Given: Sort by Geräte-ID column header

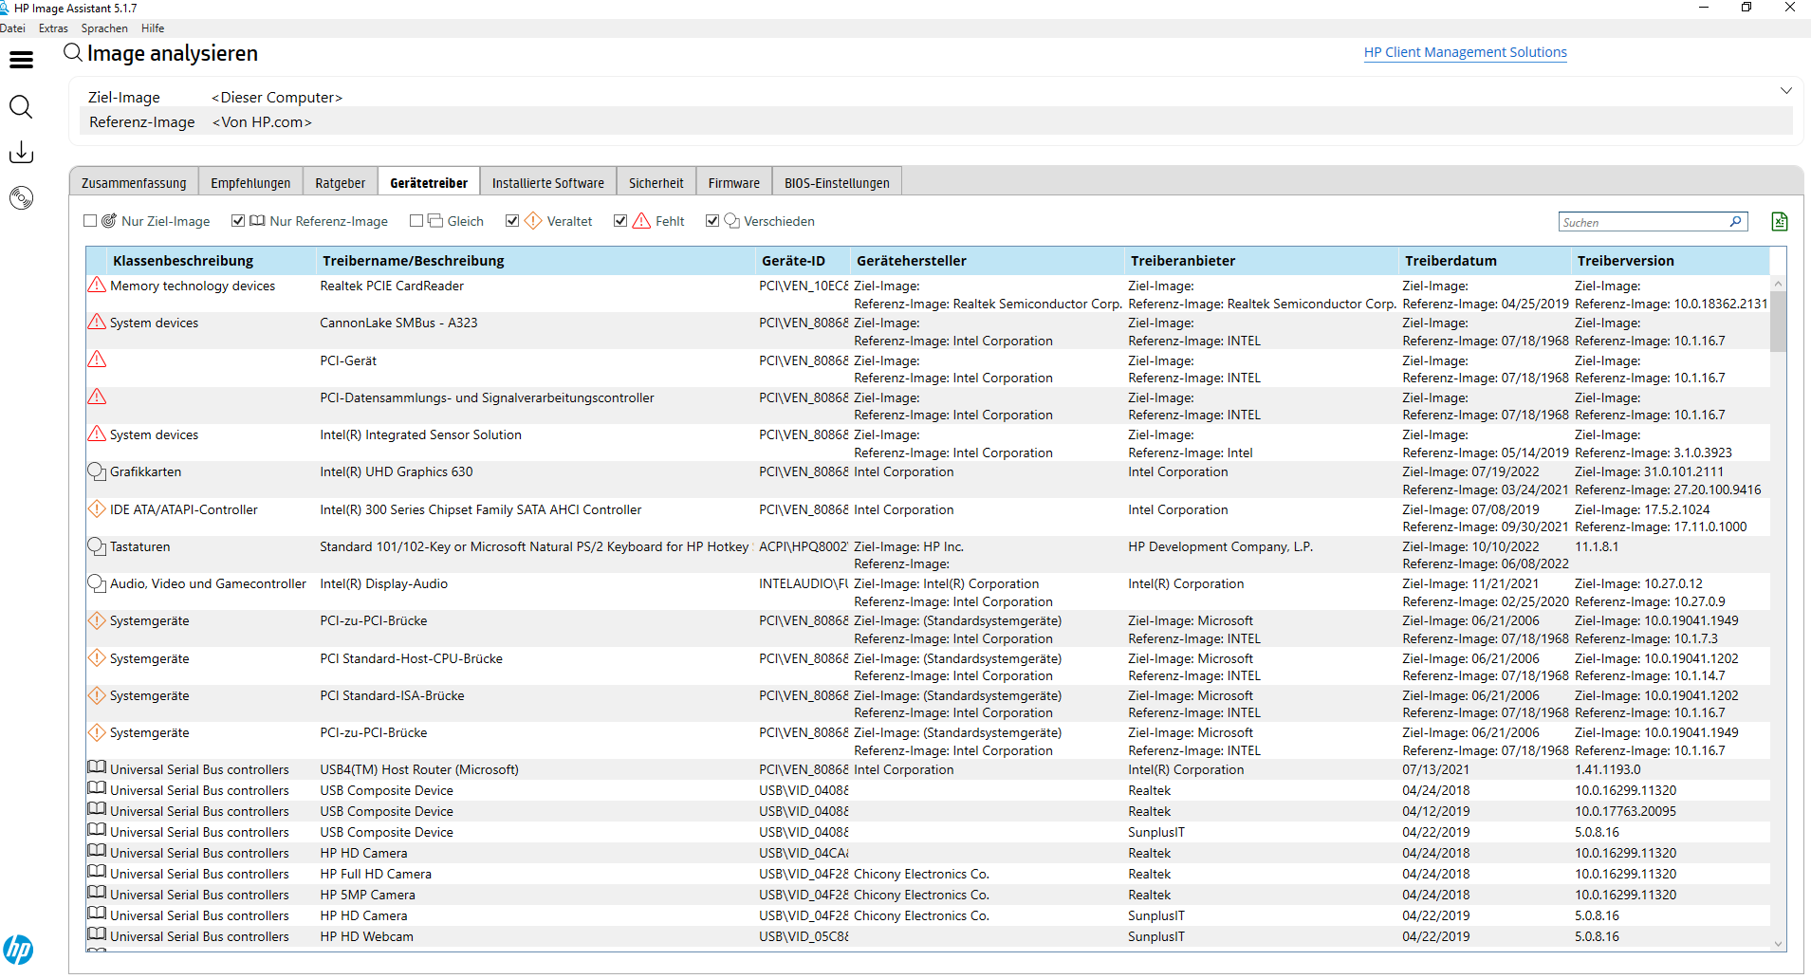Looking at the screenshot, I should click(x=803, y=261).
